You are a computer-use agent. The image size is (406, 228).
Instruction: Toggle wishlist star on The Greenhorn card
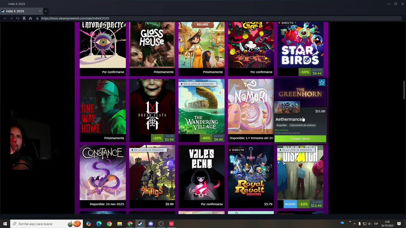322,83
